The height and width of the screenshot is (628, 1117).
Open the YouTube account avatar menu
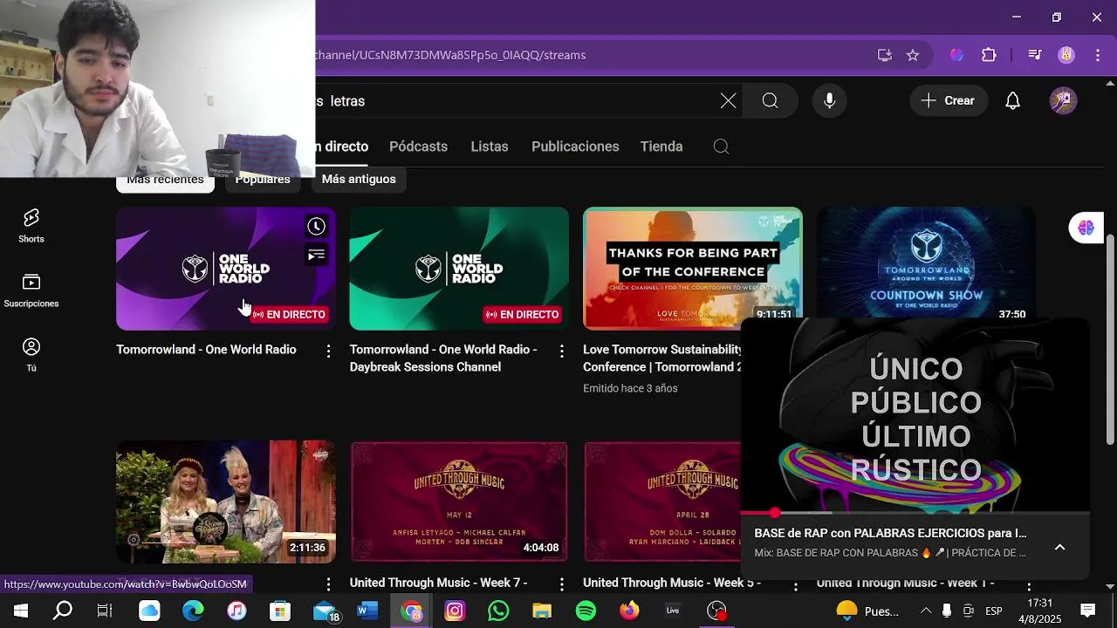click(x=1063, y=101)
